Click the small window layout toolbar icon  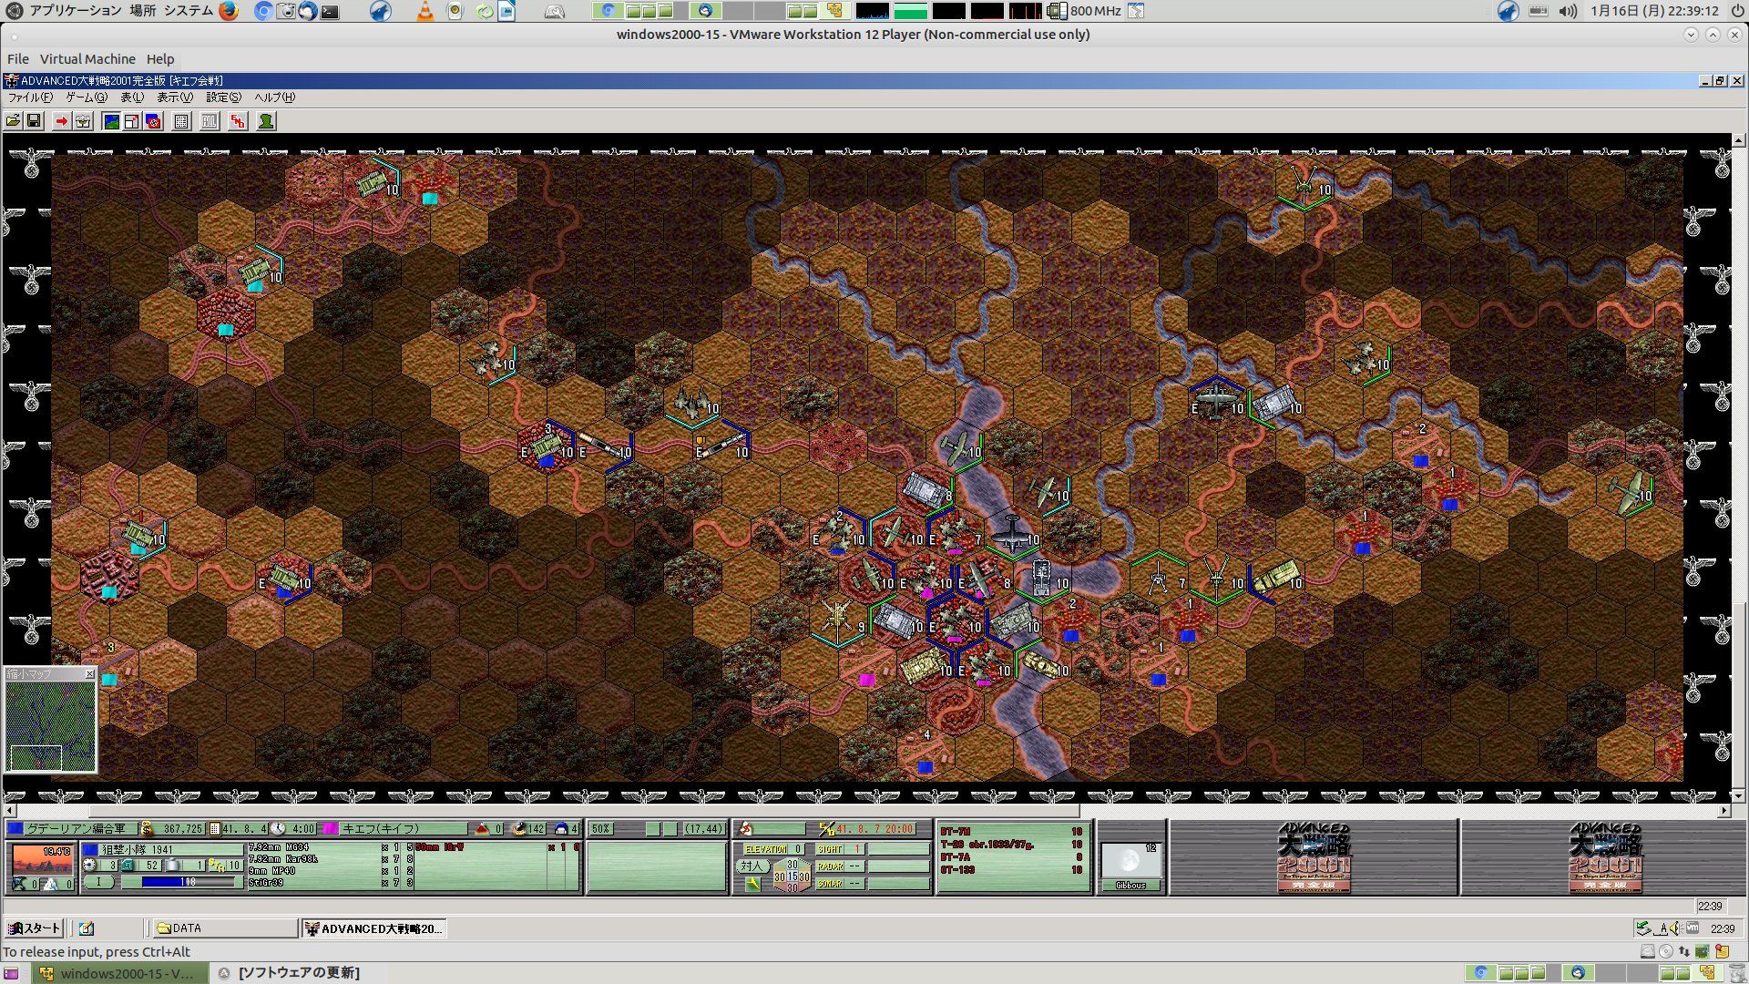[x=132, y=121]
